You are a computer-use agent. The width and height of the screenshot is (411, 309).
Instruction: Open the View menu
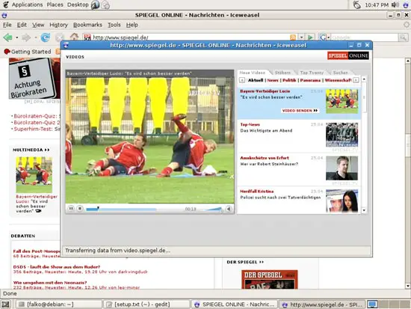(x=38, y=25)
